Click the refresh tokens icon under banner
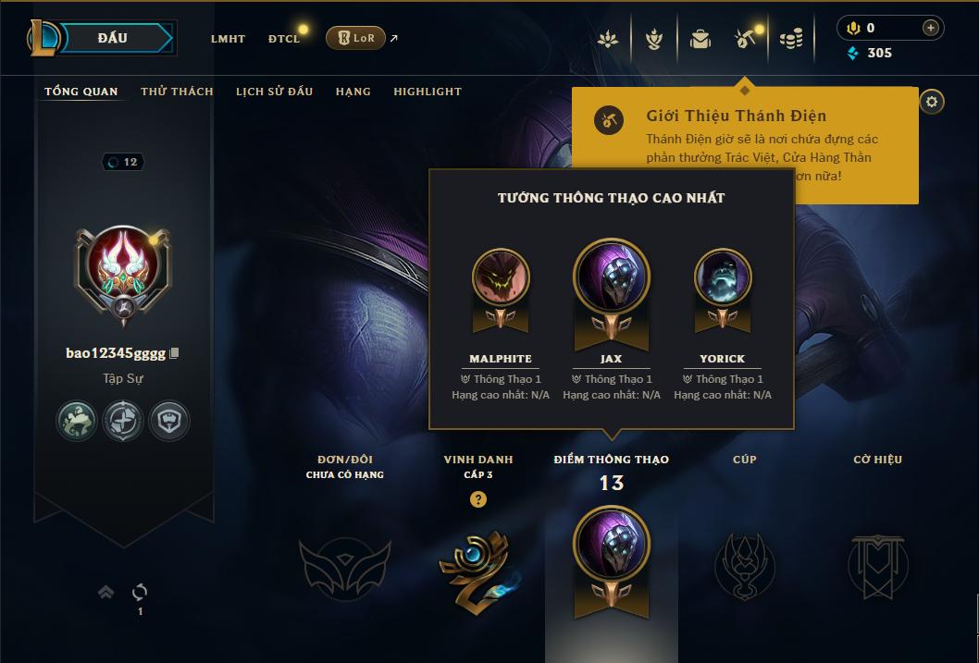Image resolution: width=979 pixels, height=663 pixels. (x=140, y=591)
